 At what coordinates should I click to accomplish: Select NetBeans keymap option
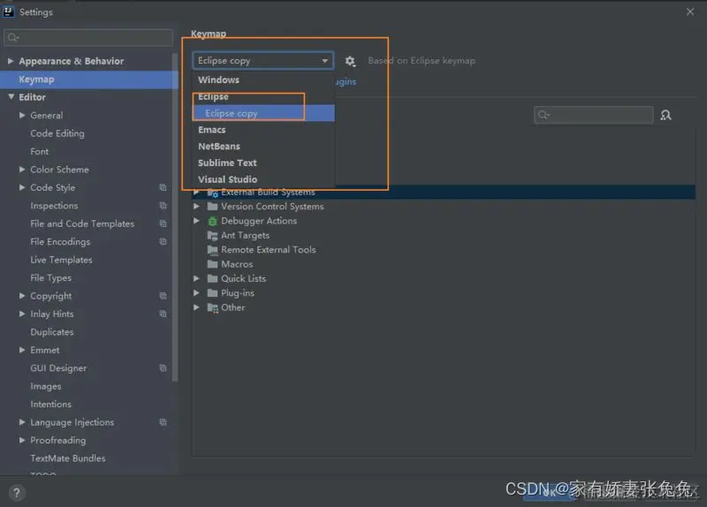click(263, 147)
